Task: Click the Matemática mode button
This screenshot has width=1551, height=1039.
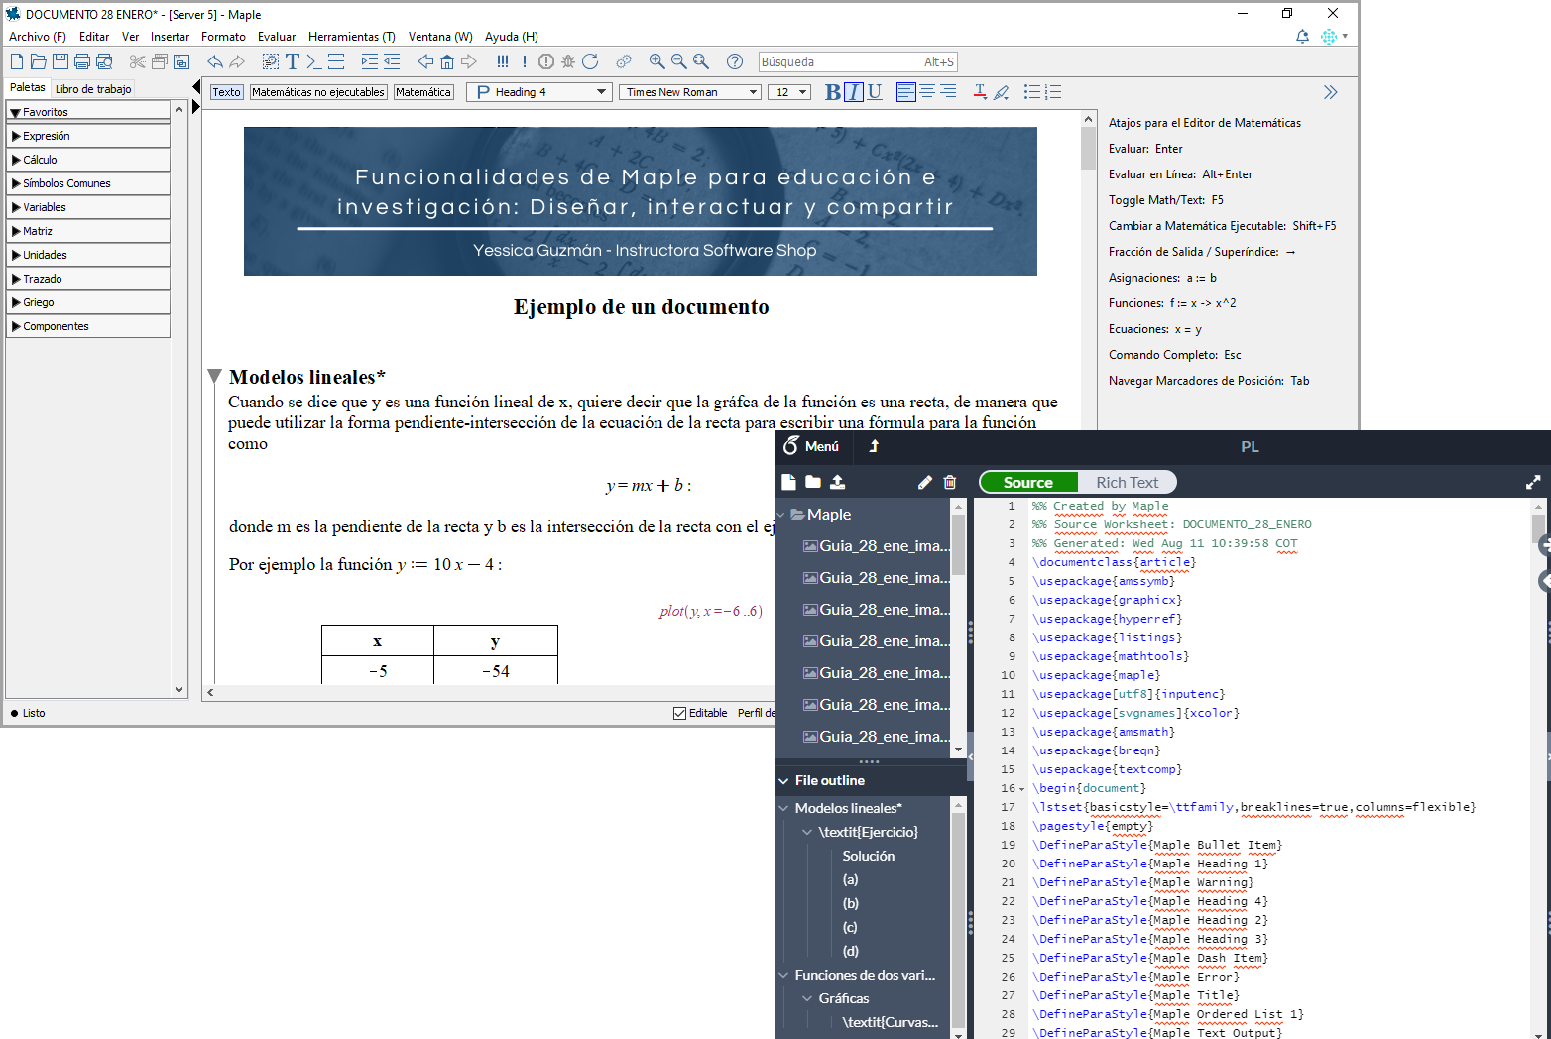Action: [423, 92]
